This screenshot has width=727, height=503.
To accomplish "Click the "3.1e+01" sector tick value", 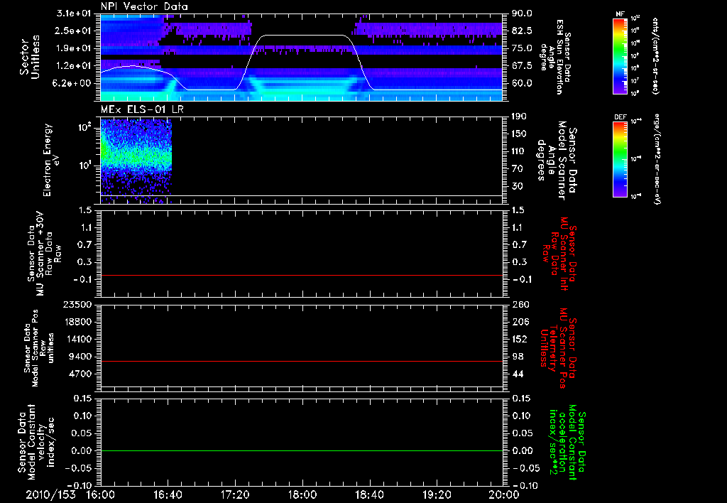I will 73,13.
